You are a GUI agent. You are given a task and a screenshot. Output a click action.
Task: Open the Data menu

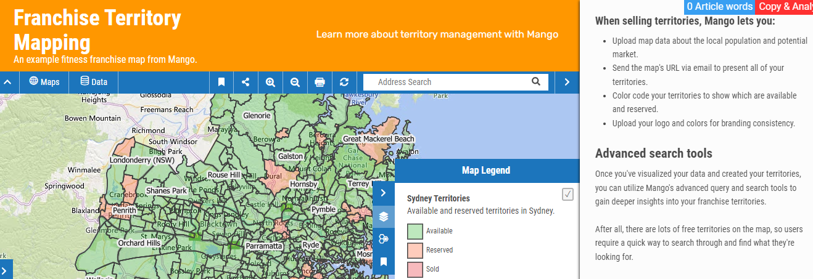pyautogui.click(x=93, y=82)
